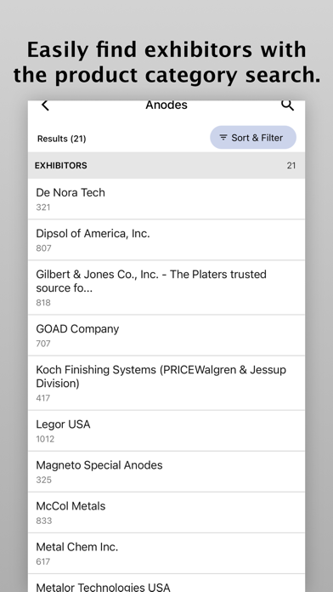Viewport: 333px width, 592px height.
Task: Open search with the magnifier icon
Action: coord(287,105)
